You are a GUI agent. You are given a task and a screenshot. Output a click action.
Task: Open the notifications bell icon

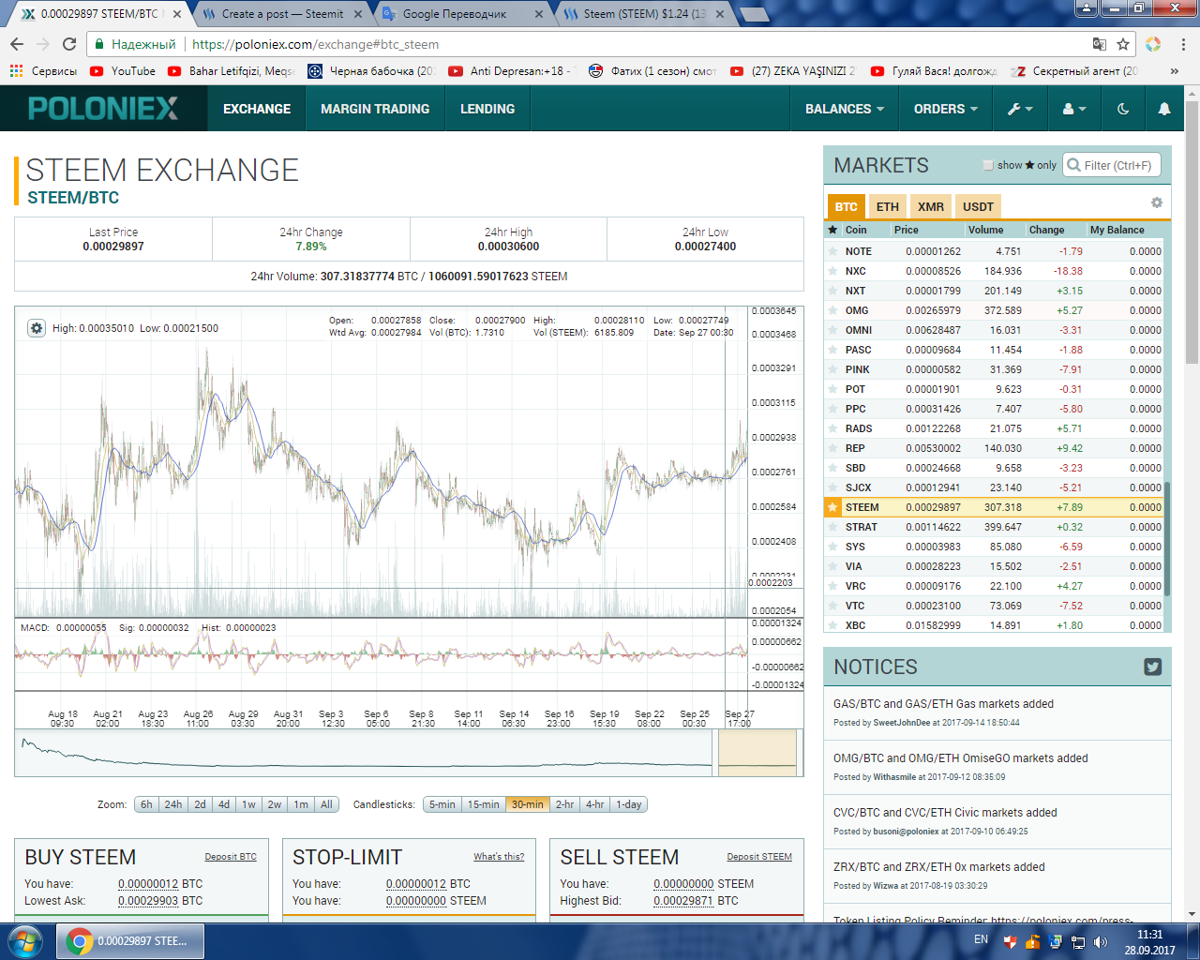(1164, 109)
